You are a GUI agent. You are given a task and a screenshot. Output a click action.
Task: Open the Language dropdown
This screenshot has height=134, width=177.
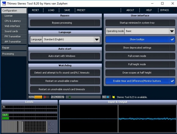click(96, 39)
